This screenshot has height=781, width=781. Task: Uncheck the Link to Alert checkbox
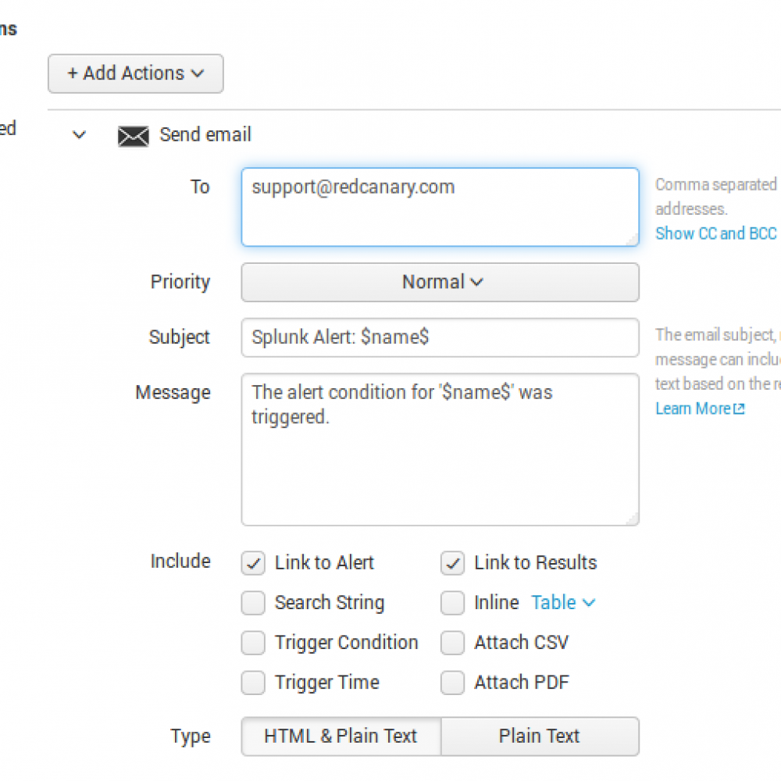click(253, 563)
